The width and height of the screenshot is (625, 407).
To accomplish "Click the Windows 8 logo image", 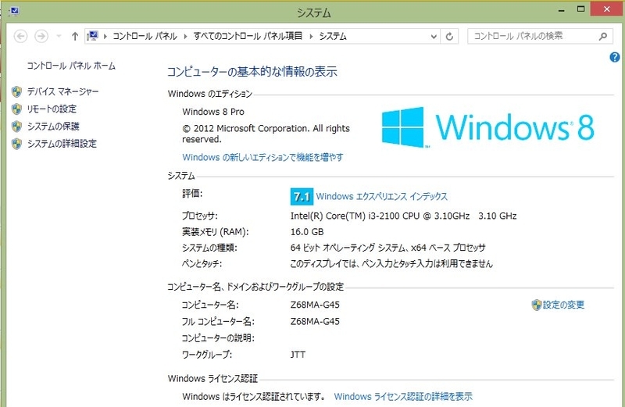I will [487, 127].
